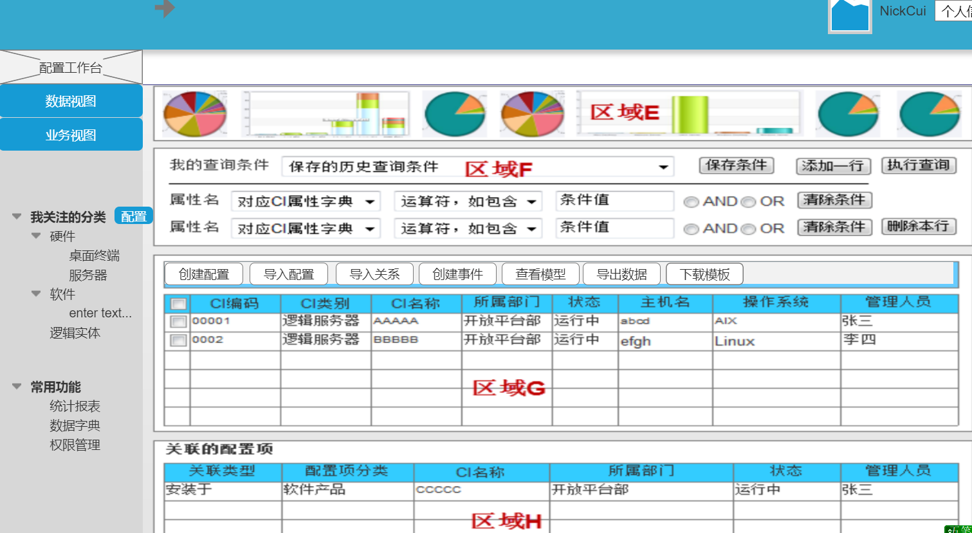Select OR radio in first condition row
Viewport: 972px width, 533px height.
(747, 202)
